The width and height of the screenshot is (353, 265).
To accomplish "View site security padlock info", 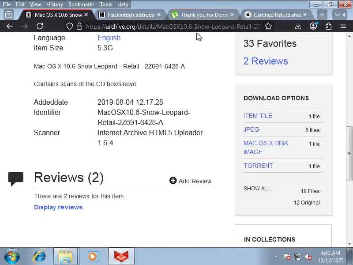I will [x=79, y=26].
